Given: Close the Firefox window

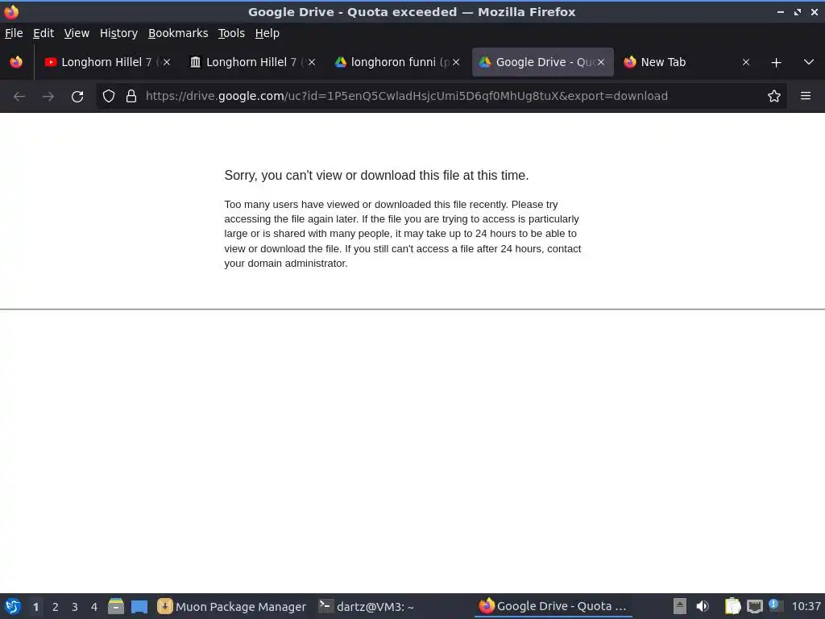Looking at the screenshot, I should [815, 11].
